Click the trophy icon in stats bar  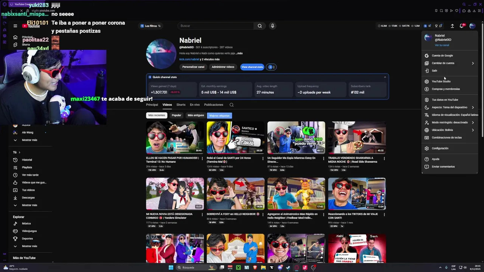pyautogui.click(x=436, y=26)
